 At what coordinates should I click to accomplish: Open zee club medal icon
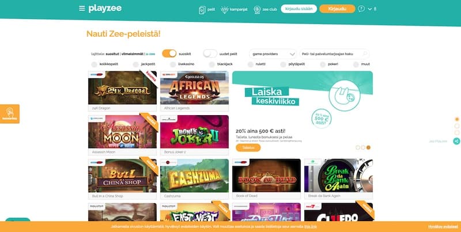point(257,10)
